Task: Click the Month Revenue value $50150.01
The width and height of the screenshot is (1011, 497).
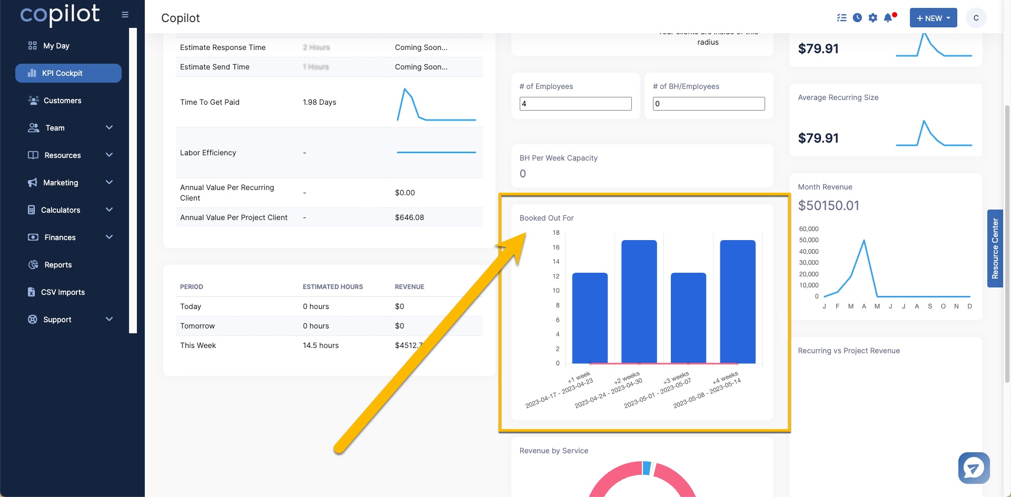Action: point(828,205)
